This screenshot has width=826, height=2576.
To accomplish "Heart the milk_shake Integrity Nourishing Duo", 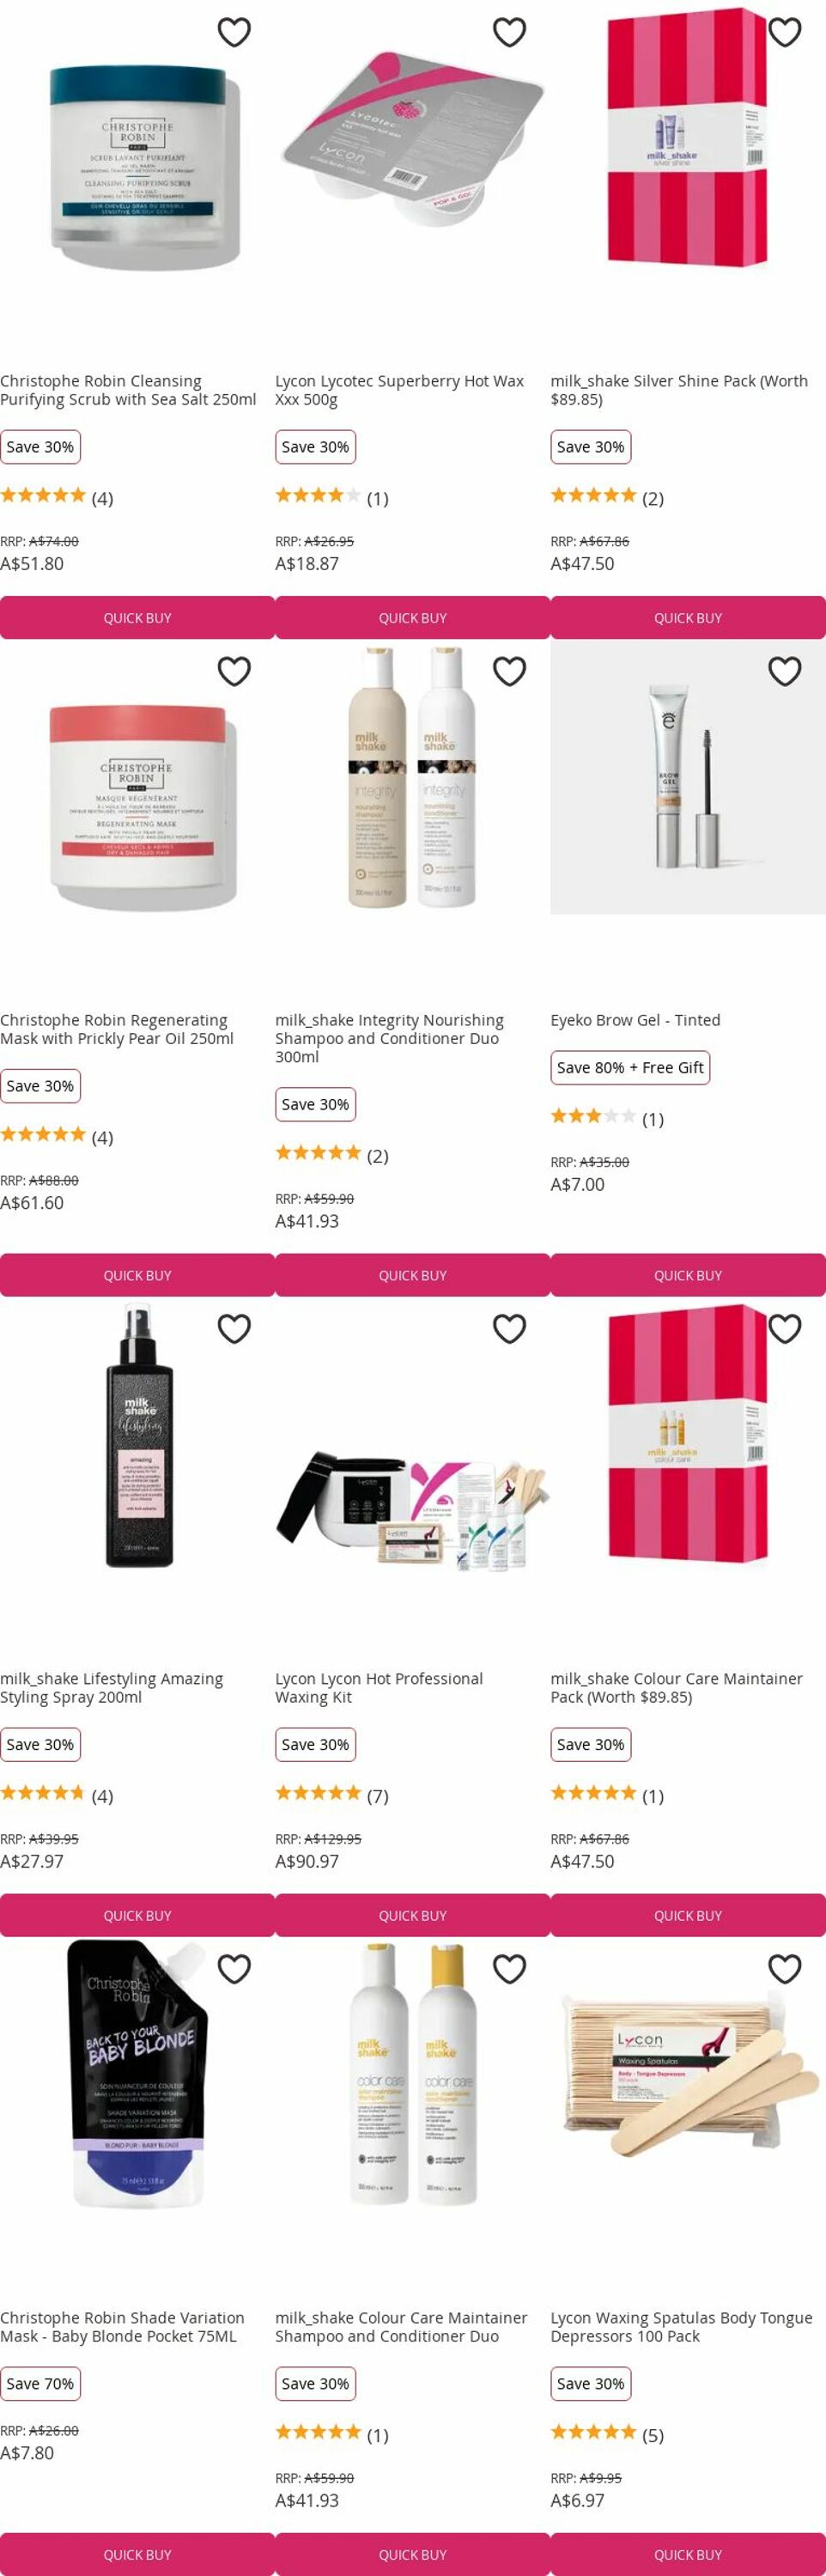I will coord(509,671).
